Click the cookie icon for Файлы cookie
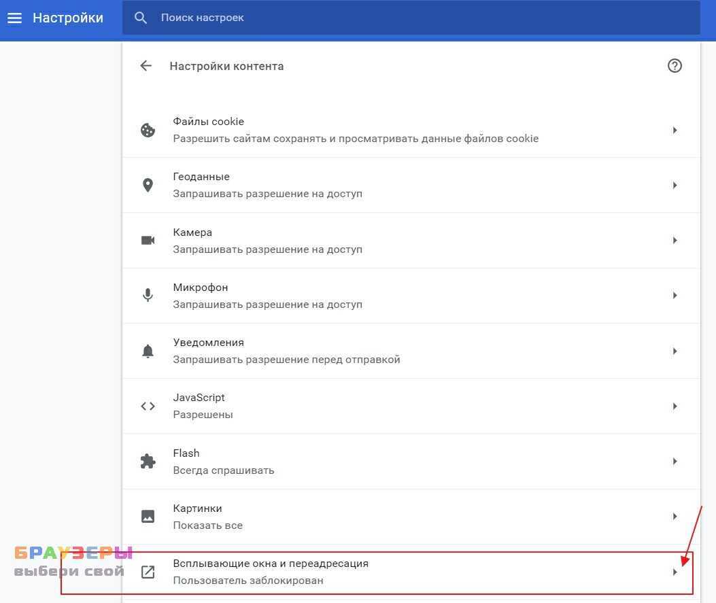This screenshot has width=716, height=603. (x=148, y=130)
